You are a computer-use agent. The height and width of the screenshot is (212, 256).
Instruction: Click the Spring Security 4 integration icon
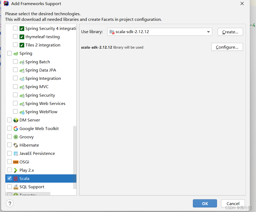(x=22, y=29)
